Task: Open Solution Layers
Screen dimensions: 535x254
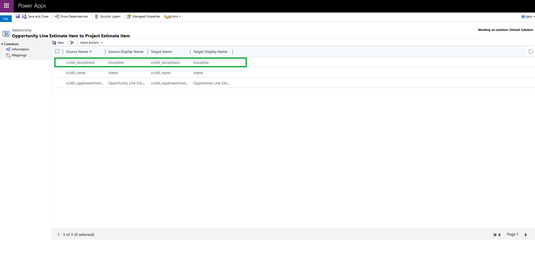Action: (x=108, y=16)
